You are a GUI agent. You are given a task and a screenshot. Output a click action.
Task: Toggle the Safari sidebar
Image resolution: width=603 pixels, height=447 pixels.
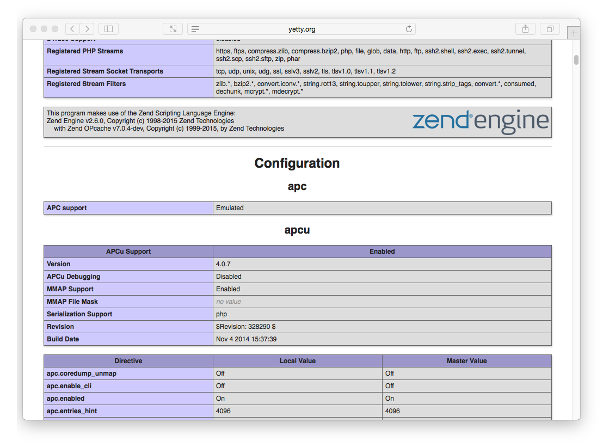[x=108, y=29]
